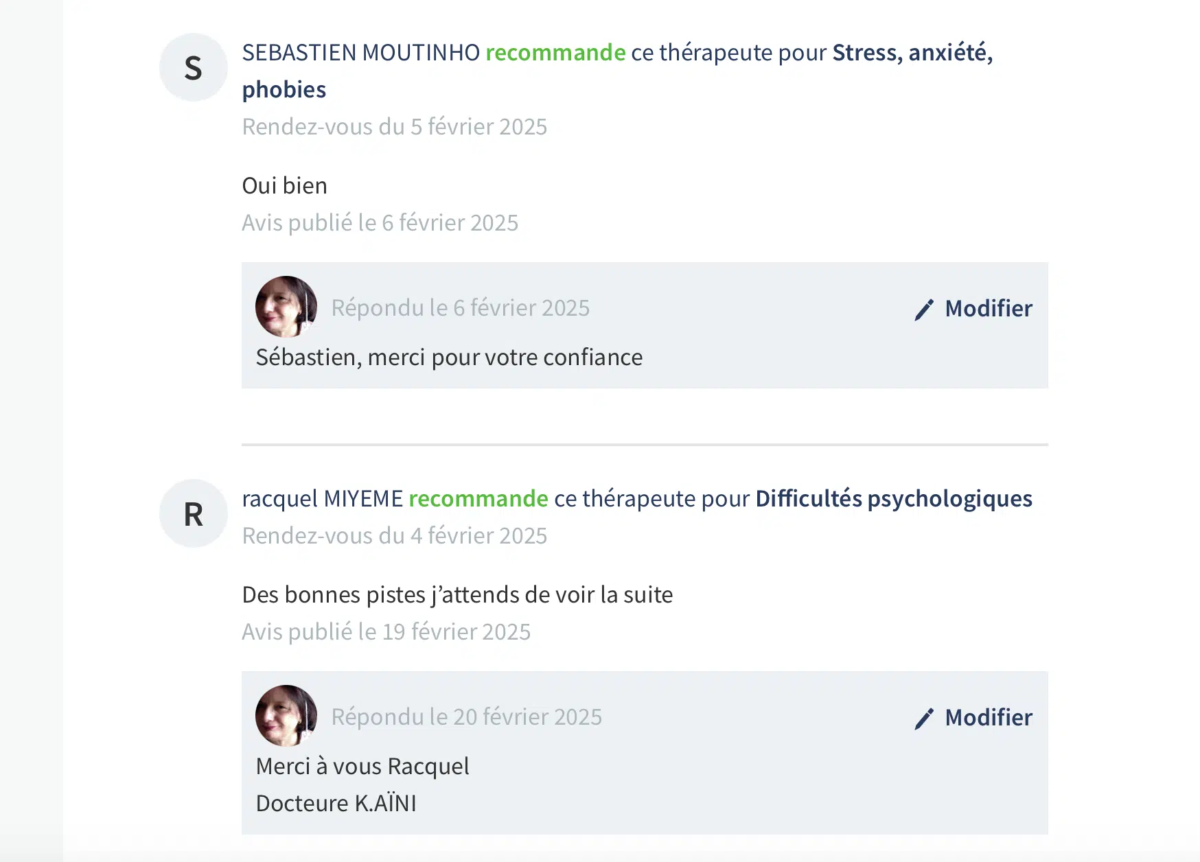Select reviewer name racquel MIYEME
Screen dimensions: 1200x862
point(322,498)
